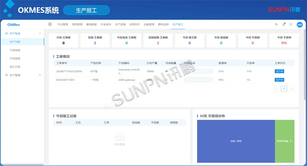
Task: Click the progress bar for order M20240711001
Action: coord(198,80)
